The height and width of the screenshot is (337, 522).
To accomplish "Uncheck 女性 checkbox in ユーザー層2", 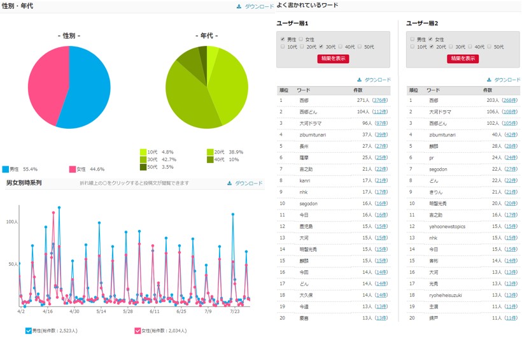I will point(431,39).
